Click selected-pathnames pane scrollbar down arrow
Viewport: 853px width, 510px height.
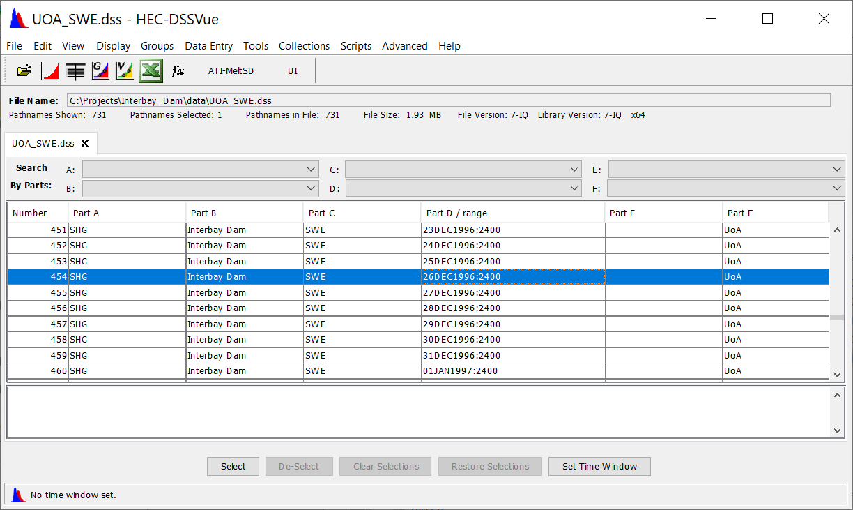coord(837,431)
